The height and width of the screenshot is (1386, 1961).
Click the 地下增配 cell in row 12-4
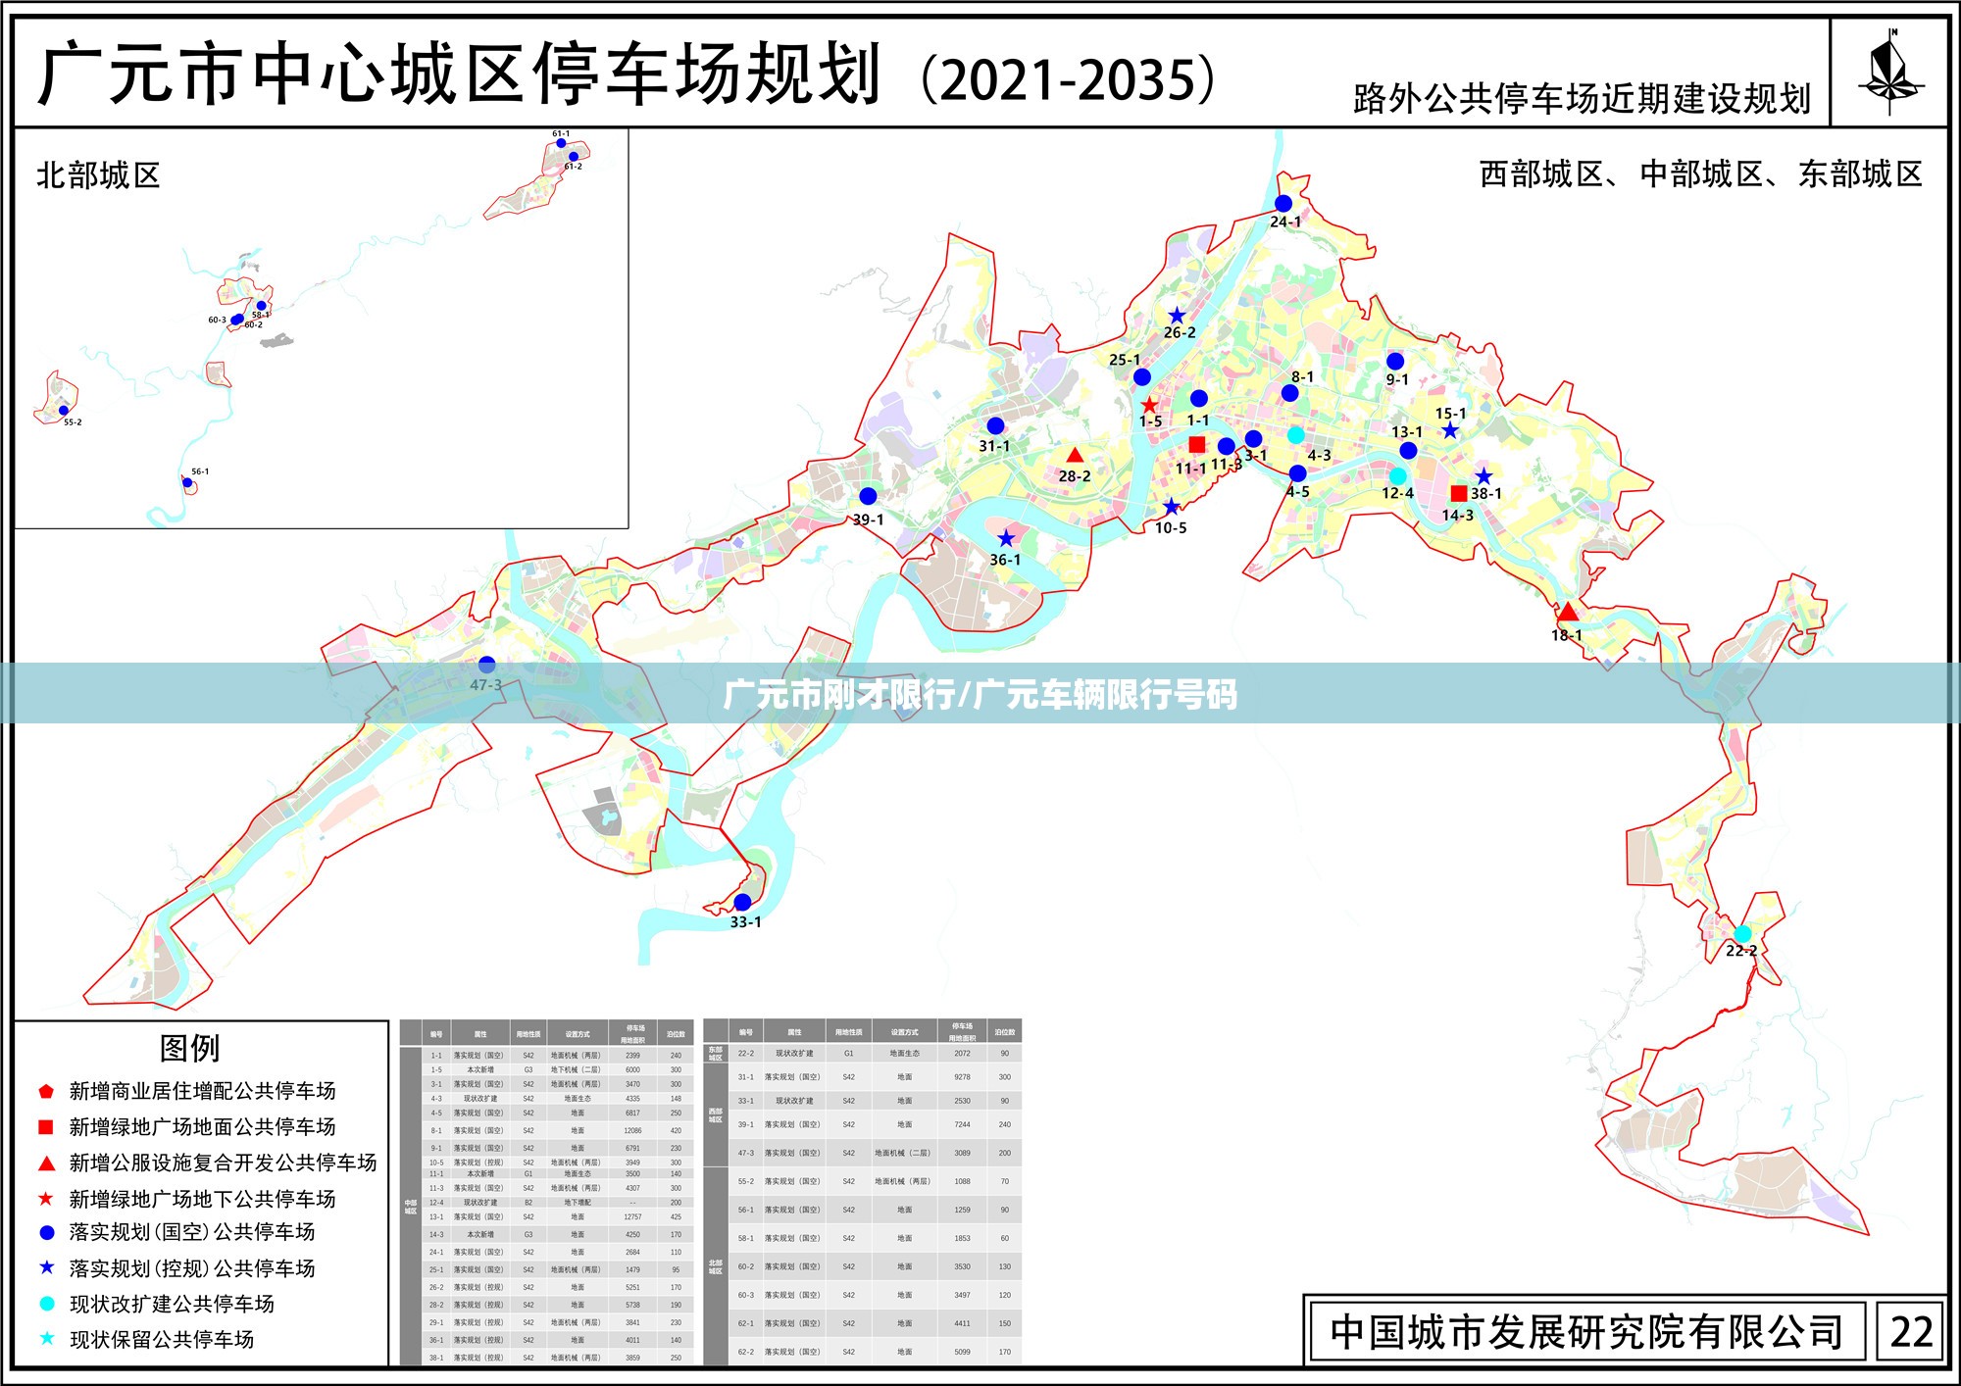578,1203
